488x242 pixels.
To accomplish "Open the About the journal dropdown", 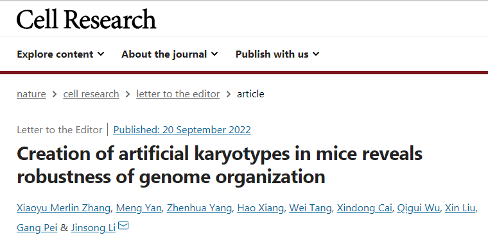I will pos(170,54).
